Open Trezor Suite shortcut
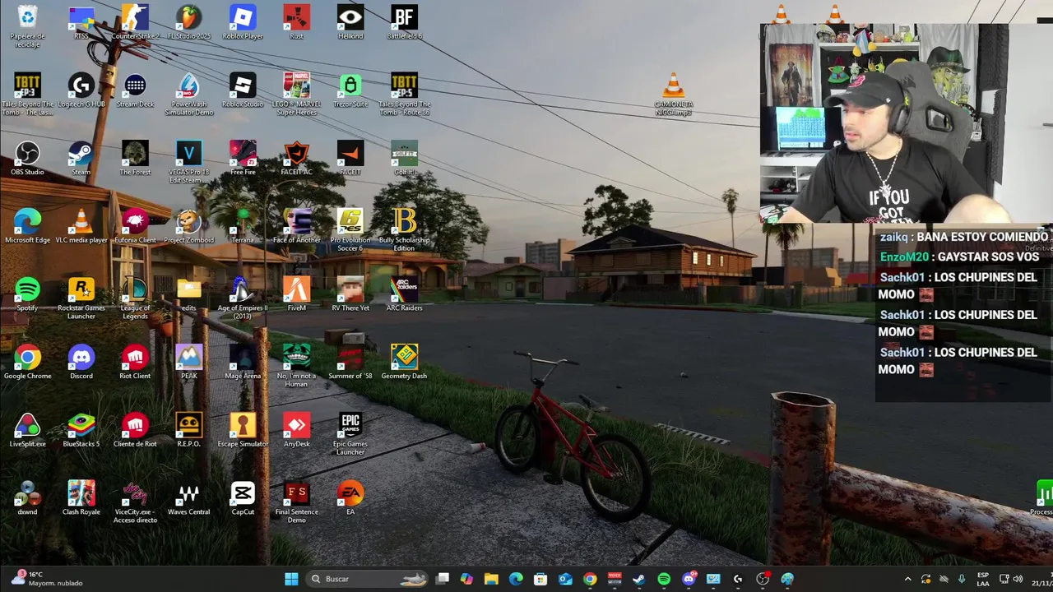 coord(350,91)
